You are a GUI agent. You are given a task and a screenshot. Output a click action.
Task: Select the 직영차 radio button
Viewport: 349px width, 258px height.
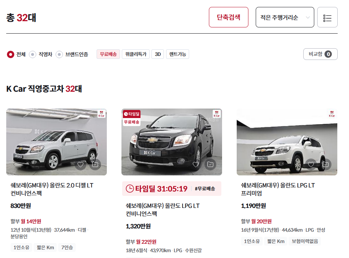[x=33, y=54]
